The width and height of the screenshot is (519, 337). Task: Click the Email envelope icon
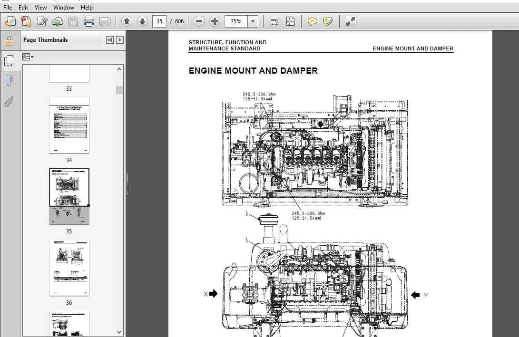click(105, 21)
